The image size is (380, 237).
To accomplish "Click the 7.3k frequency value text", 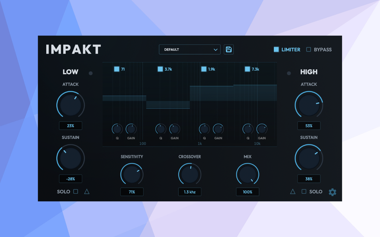I will coord(256,69).
